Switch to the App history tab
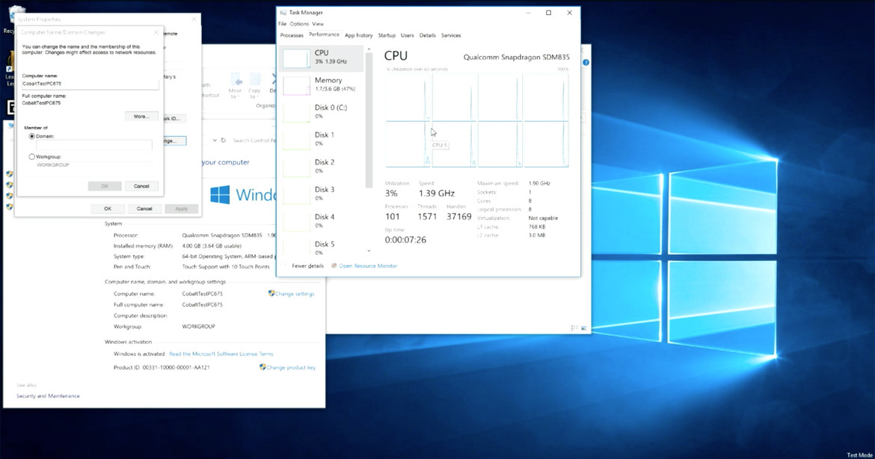Image resolution: width=875 pixels, height=459 pixels. [x=359, y=35]
